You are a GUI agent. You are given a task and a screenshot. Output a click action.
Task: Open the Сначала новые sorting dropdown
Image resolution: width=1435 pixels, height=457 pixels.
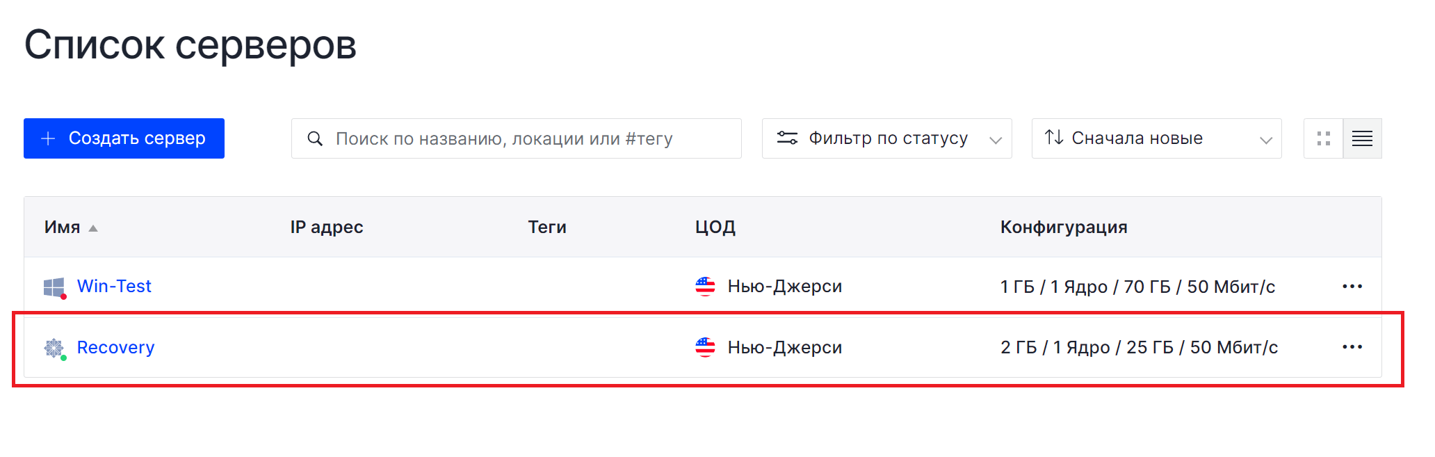[1156, 138]
